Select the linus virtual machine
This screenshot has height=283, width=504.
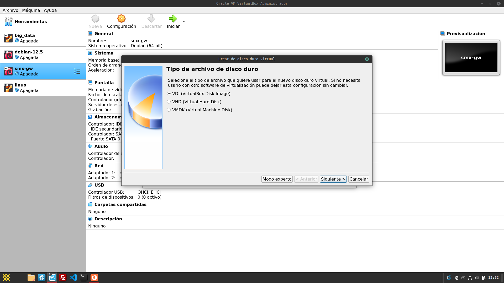click(x=43, y=88)
